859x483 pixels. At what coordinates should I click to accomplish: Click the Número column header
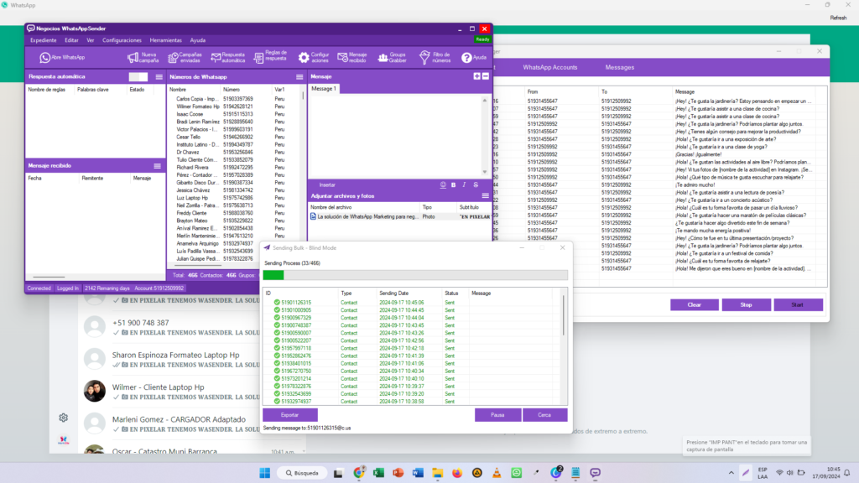(x=246, y=90)
